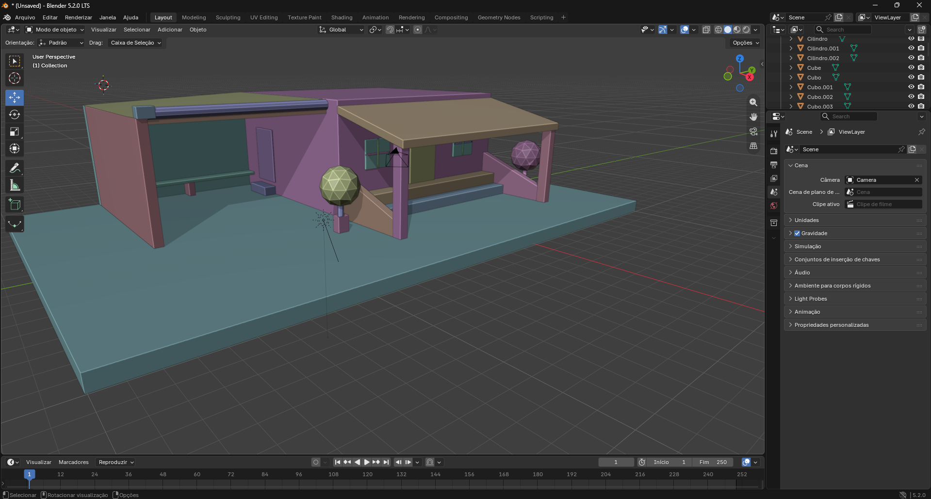
Task: Switch to the Shading workspace tab
Action: (x=342, y=17)
